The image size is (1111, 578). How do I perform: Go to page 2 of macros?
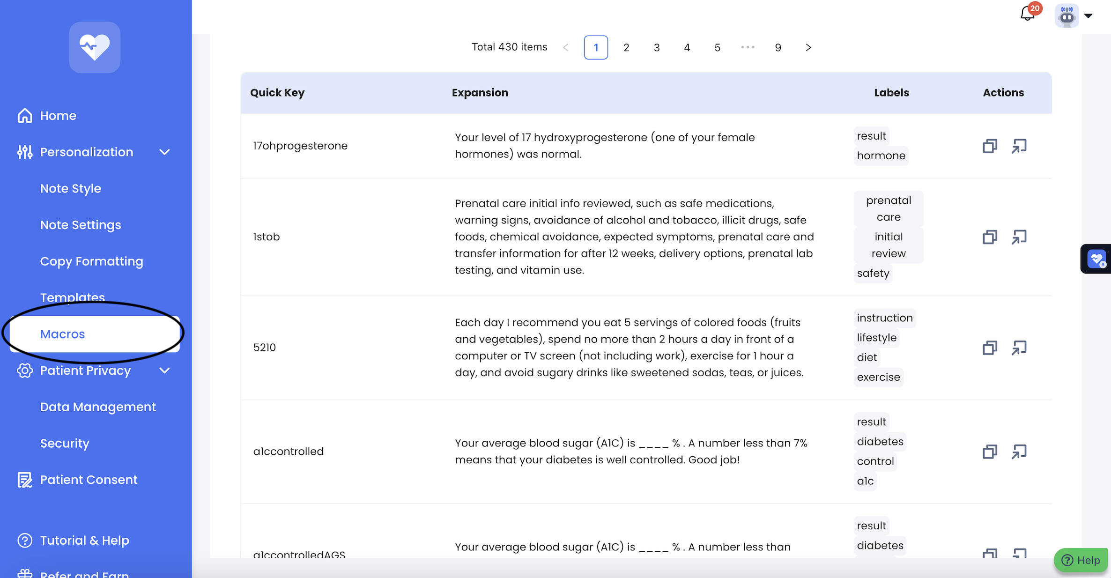coord(626,47)
